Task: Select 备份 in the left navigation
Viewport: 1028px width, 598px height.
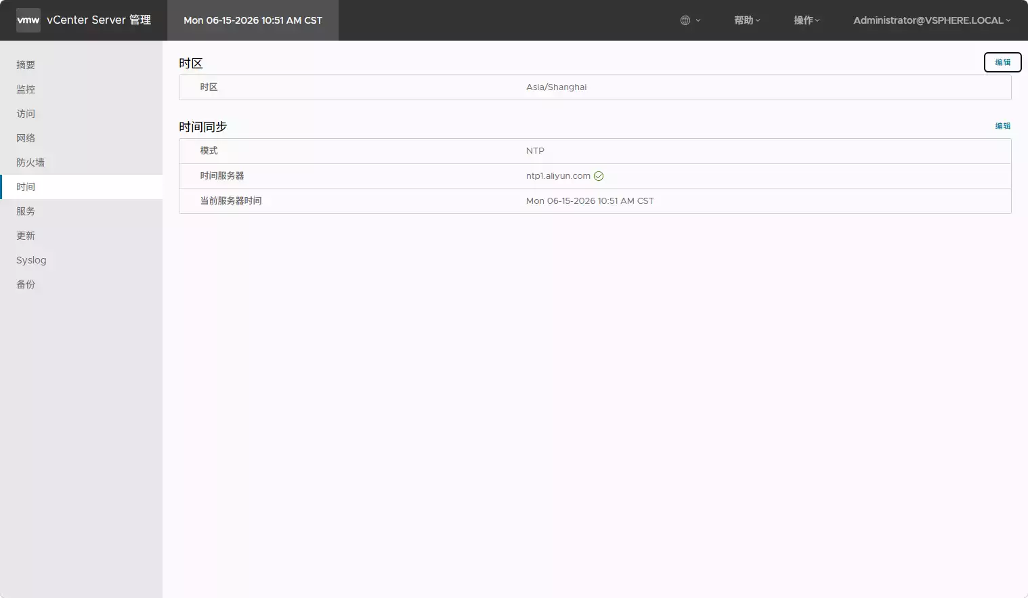Action: pos(81,284)
